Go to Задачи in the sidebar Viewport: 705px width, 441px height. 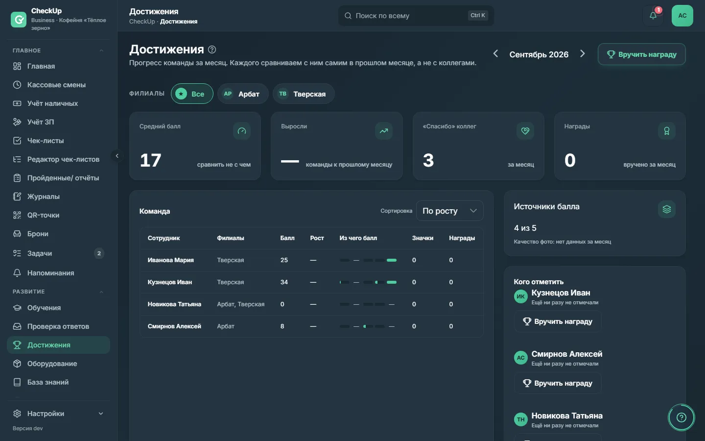pyautogui.click(x=58, y=253)
